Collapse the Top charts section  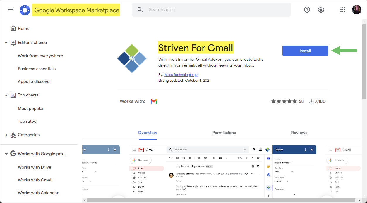(6, 95)
